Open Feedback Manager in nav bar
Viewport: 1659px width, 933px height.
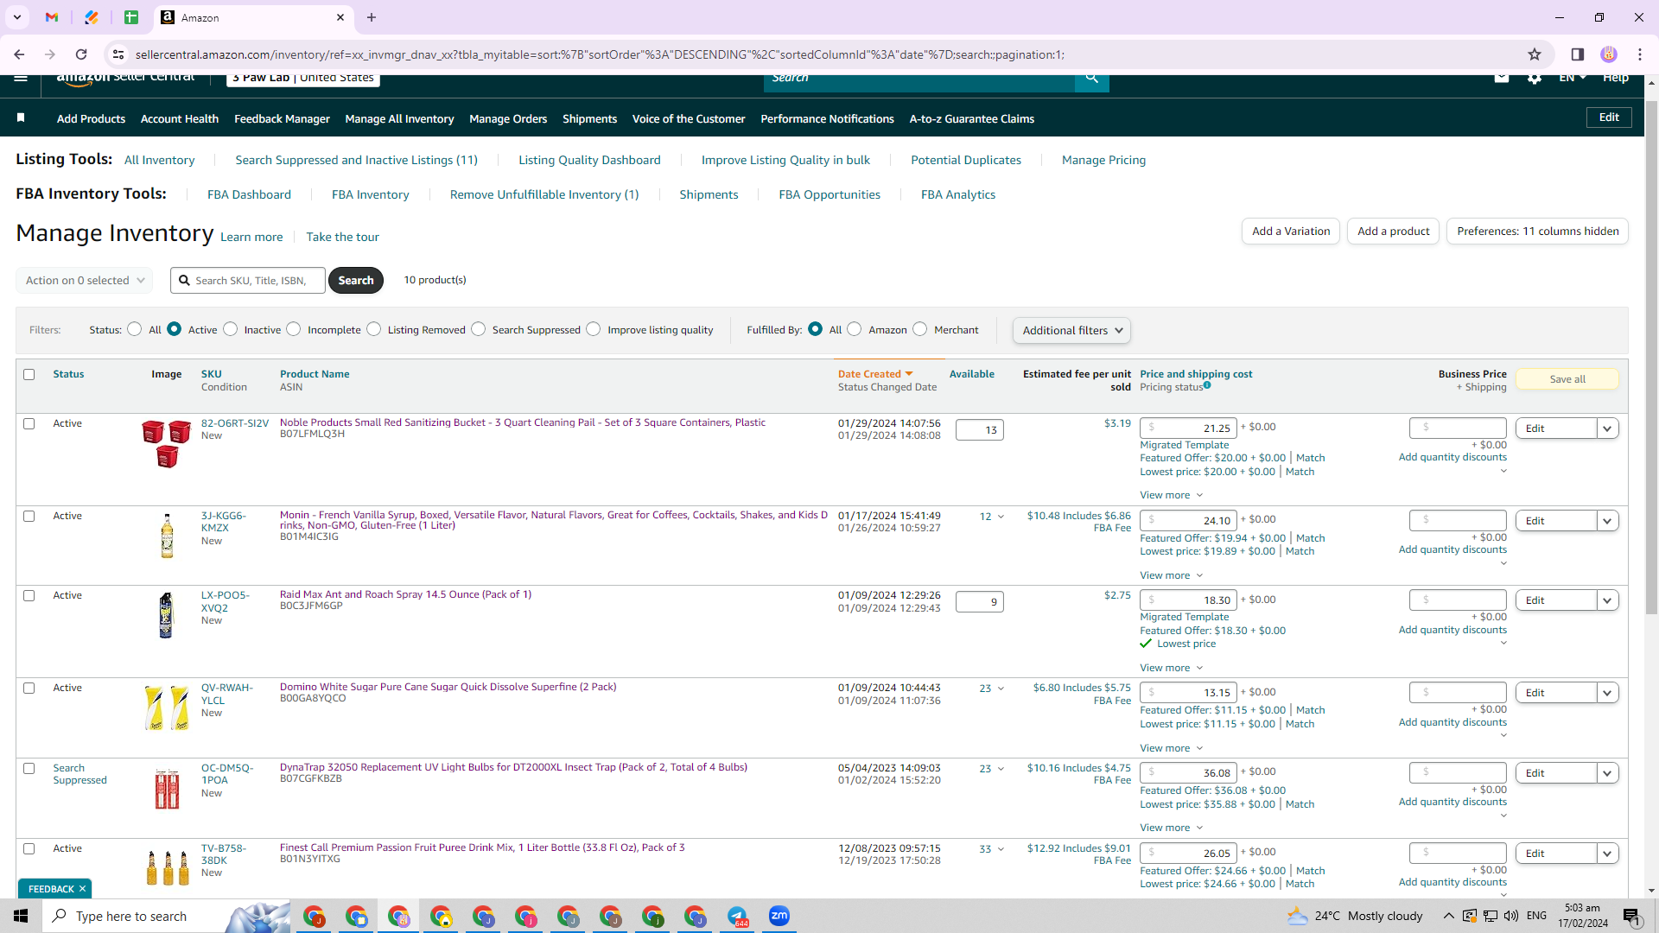pos(282,119)
